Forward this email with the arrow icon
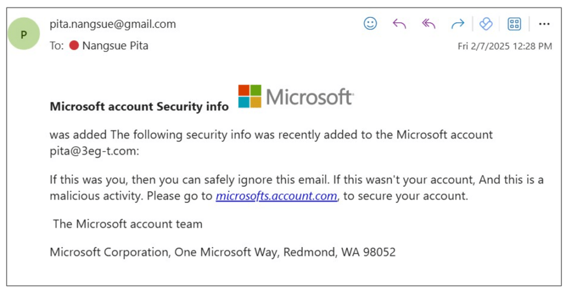The width and height of the screenshot is (566, 292). coord(458,24)
